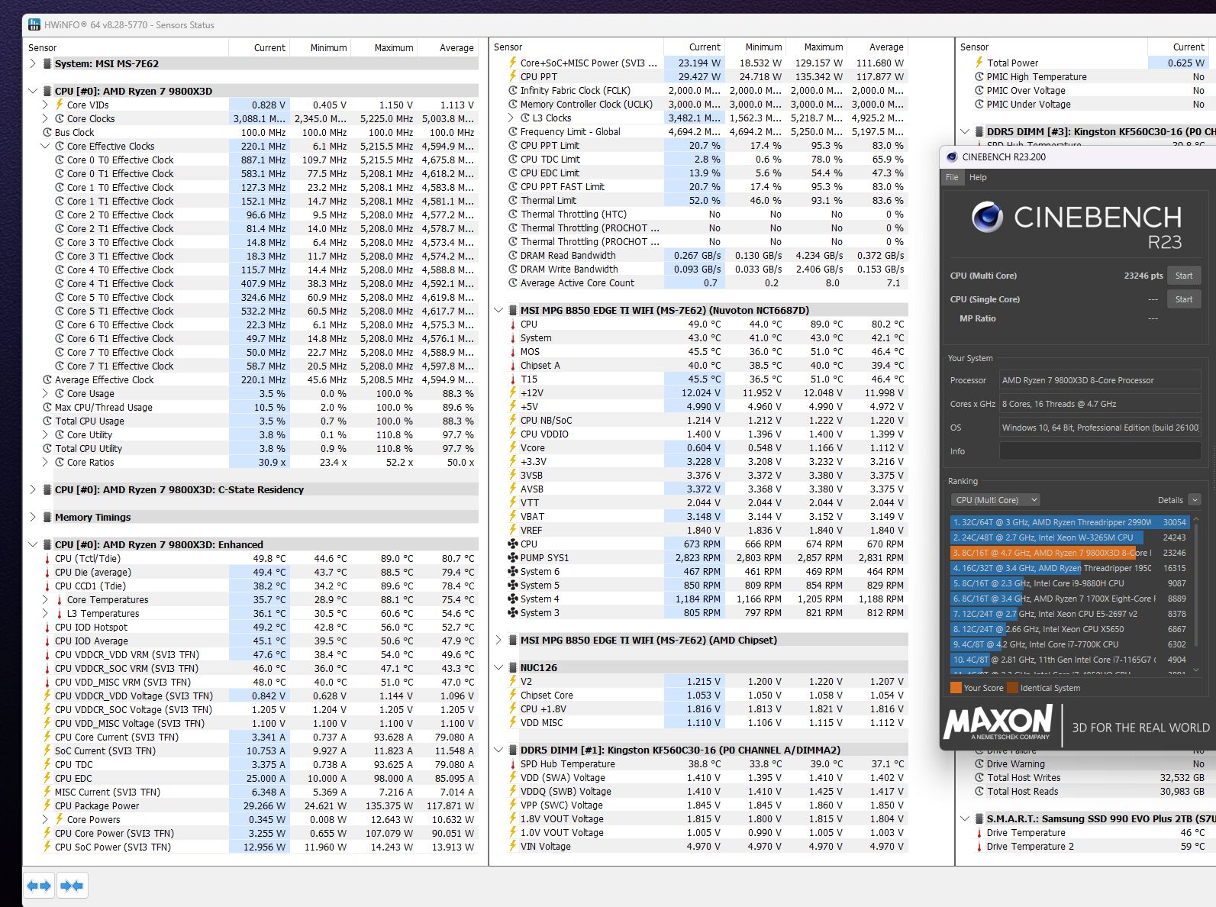Click the circle icon next to DRAM Read Bandwidth
This screenshot has width=1216, height=907.
click(513, 256)
